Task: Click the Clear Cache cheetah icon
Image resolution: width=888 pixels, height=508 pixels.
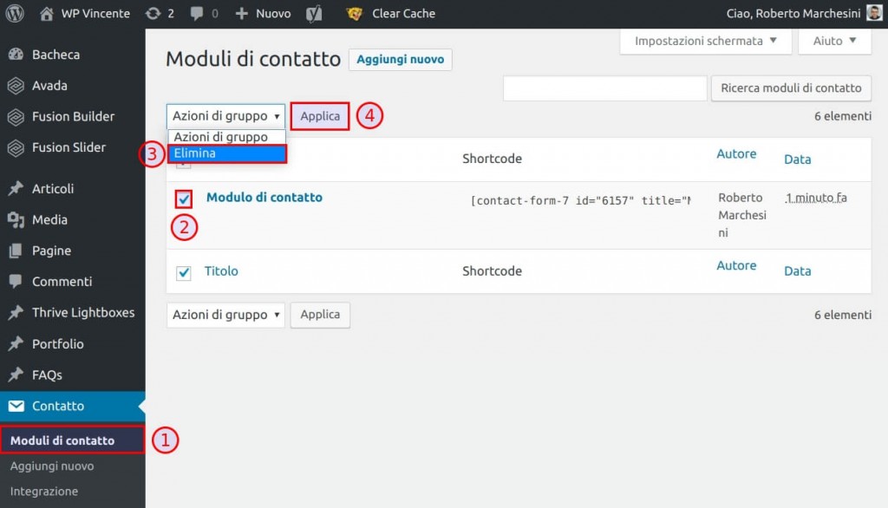Action: (355, 13)
